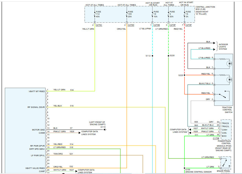Select the VBATT MT FEED pin label
This screenshot has width=242, height=174.
(37, 92)
